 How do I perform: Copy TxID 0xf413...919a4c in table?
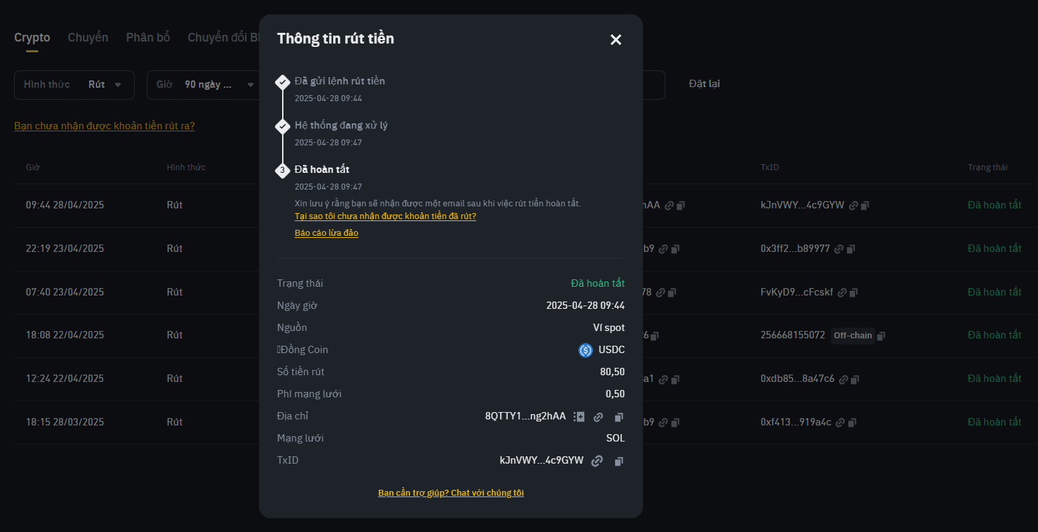click(x=852, y=423)
